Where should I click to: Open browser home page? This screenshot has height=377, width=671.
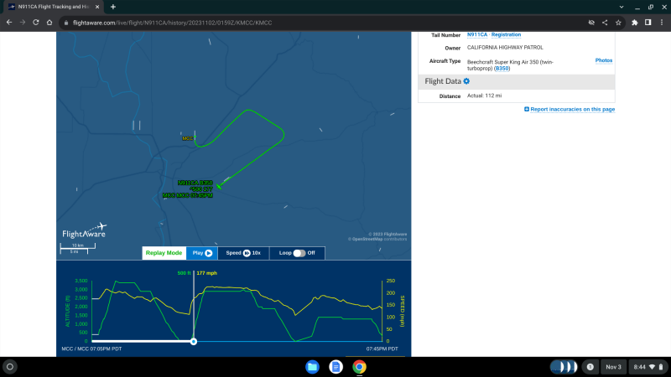(49, 23)
